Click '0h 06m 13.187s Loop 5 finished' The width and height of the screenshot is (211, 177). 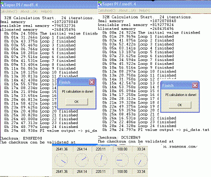click(138, 52)
